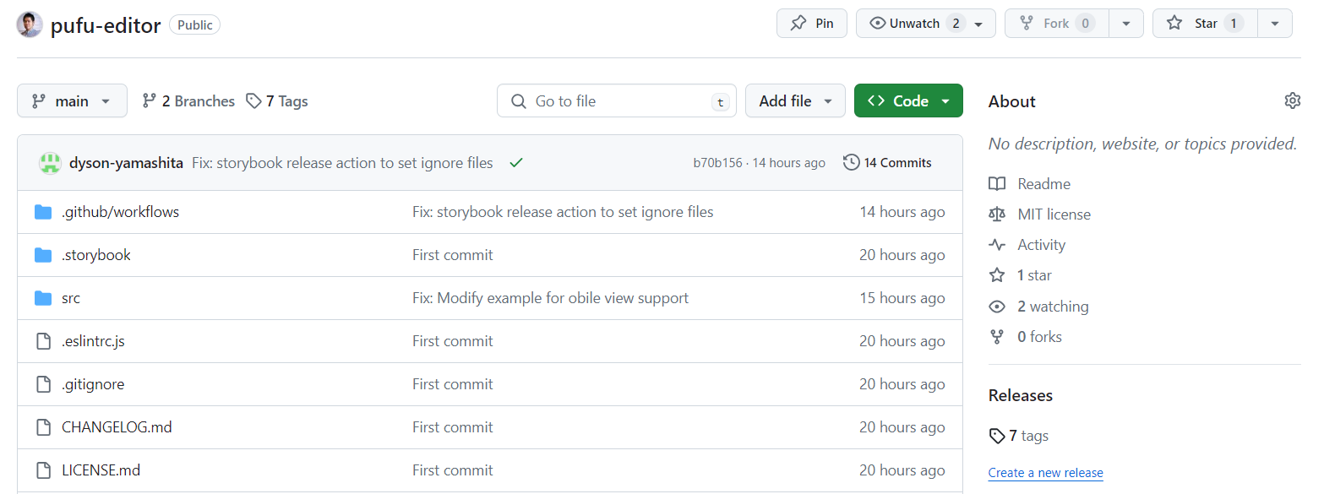Click the src folder icon
The width and height of the screenshot is (1324, 494).
click(x=43, y=298)
